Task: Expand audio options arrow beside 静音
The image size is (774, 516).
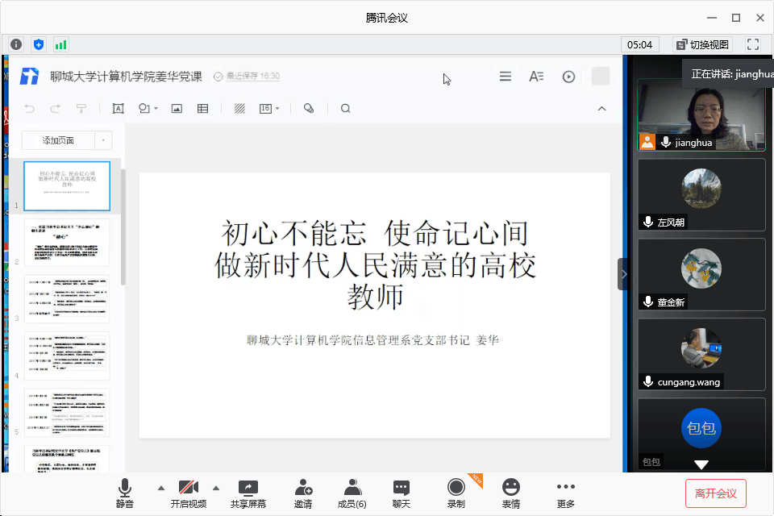Action: point(160,488)
